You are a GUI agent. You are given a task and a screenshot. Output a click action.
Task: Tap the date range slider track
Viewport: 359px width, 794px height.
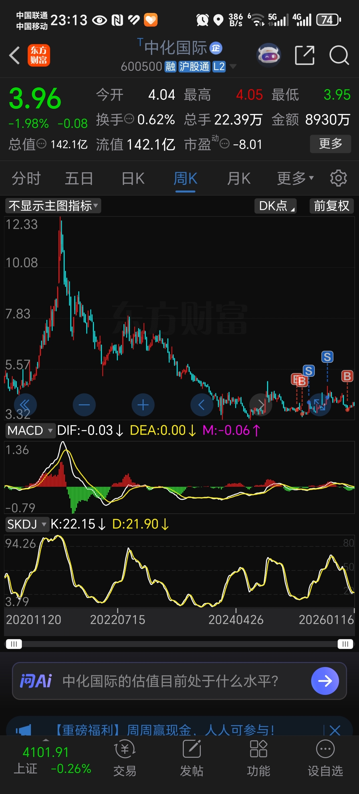[179, 644]
